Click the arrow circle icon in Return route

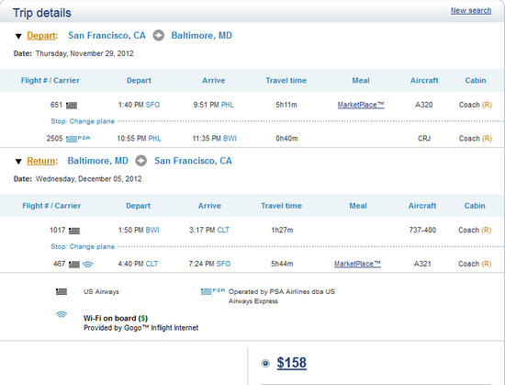tap(140, 161)
